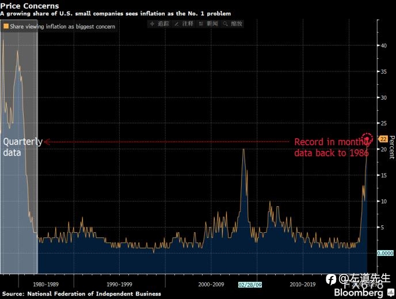The width and height of the screenshot is (396, 299).
Task: Select the pencil Annotate (注释) tool icon
Action: point(177,24)
